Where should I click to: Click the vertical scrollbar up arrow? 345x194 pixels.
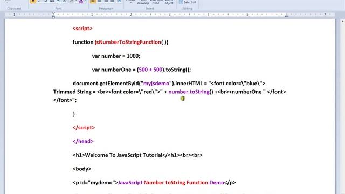(343, 22)
